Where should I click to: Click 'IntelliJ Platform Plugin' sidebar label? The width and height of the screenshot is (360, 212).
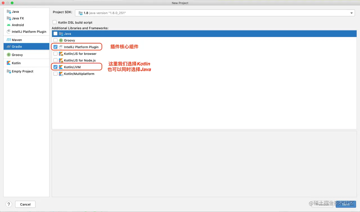(29, 32)
